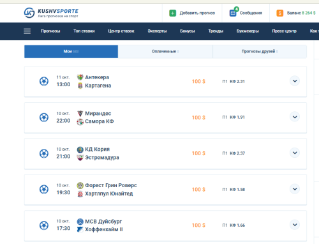Open the messages envelope icon
This screenshot has width=319, height=244.
coord(233,13)
